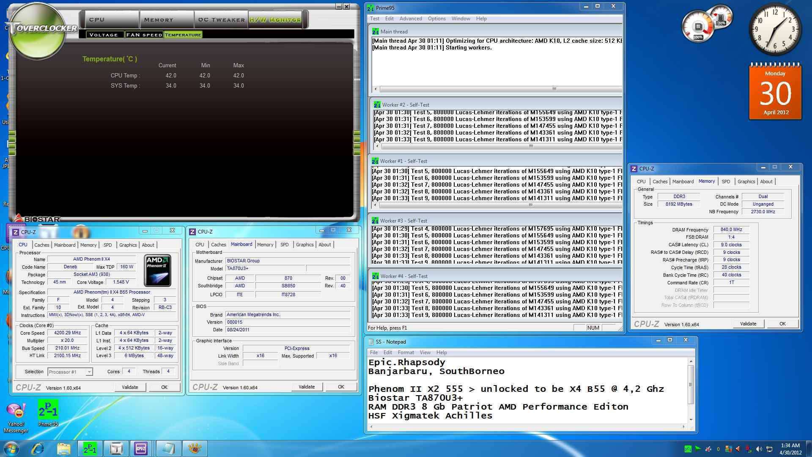
Task: Click the Worker #2 - Self-Test window icon
Action: pos(377,105)
